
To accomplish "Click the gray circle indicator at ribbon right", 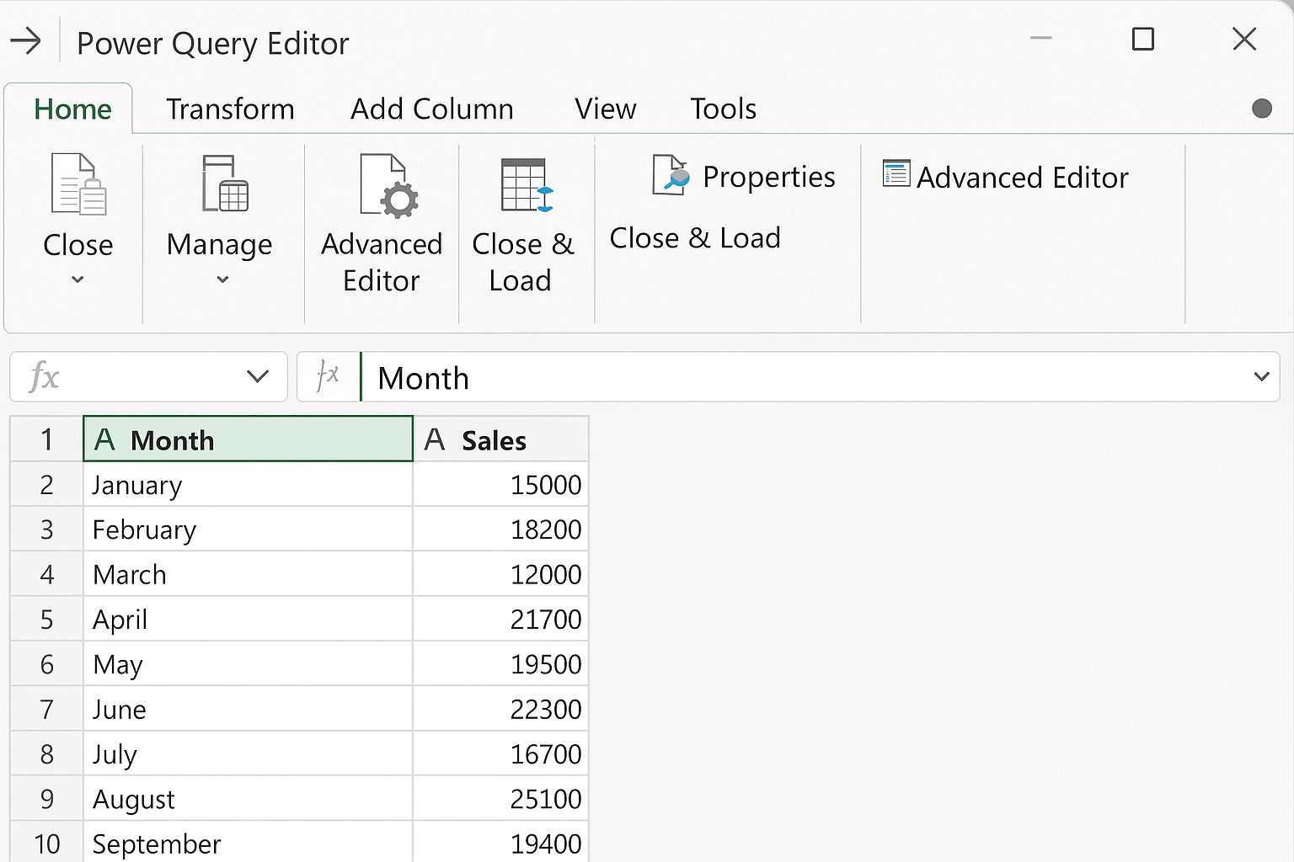I will point(1262,108).
